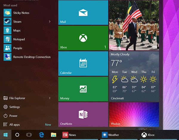The width and height of the screenshot is (179, 140).
Task: Open the Xbox logo tile
Action: click(83, 38)
